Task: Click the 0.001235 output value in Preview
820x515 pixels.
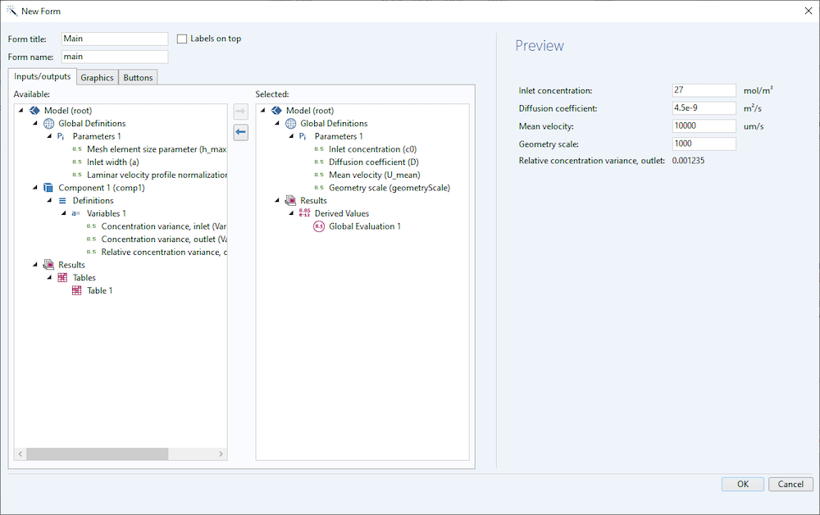Action: pos(688,161)
